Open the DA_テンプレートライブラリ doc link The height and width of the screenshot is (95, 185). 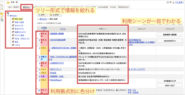click(x=137, y=69)
